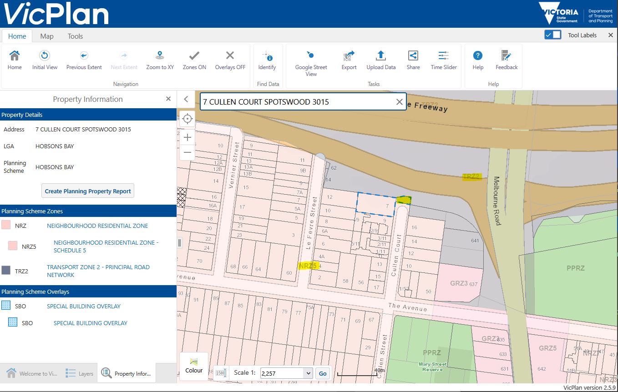
Task: Toggle the Tool Labels switch
Action: [553, 35]
